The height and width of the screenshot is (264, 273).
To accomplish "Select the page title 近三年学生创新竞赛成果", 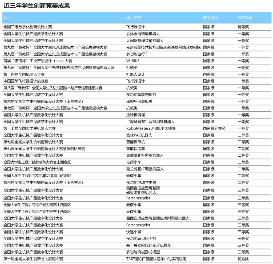I will coord(37,6).
